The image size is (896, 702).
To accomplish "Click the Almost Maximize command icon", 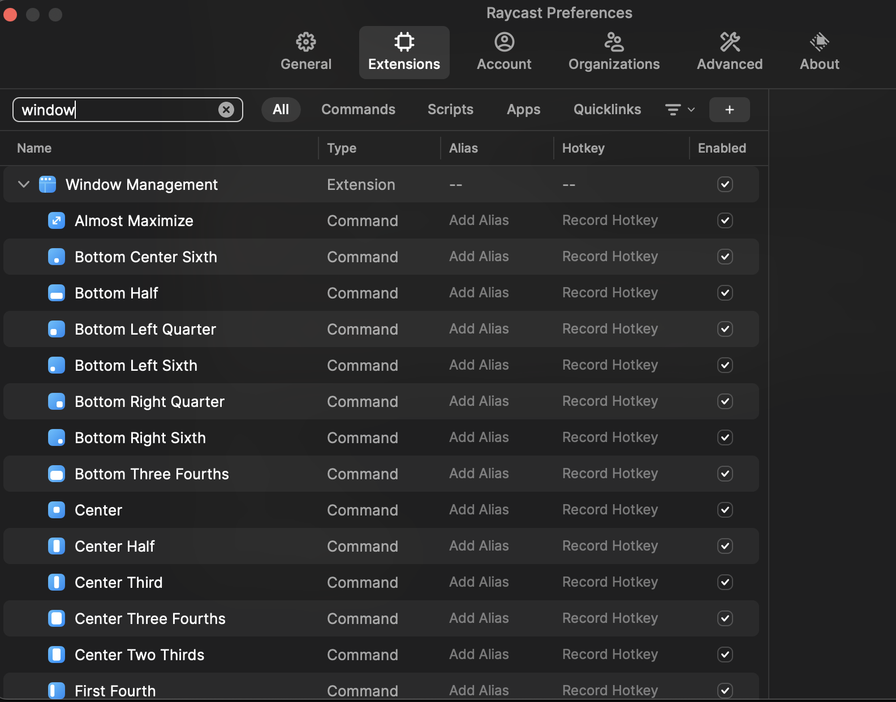I will point(57,220).
